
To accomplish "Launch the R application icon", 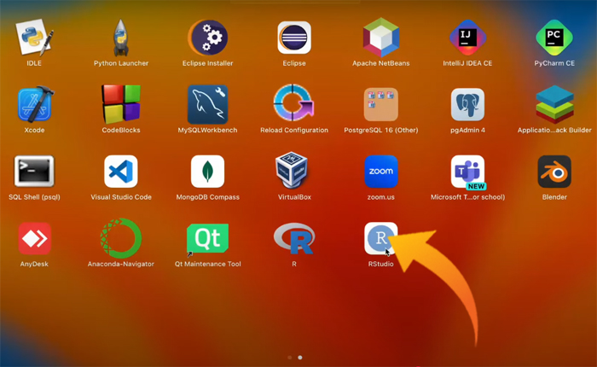I will click(293, 239).
